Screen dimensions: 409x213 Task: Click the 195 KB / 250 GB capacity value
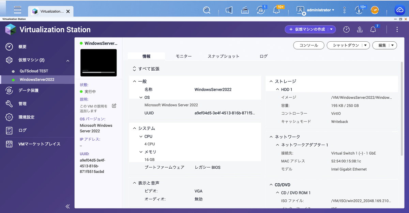point(345,105)
